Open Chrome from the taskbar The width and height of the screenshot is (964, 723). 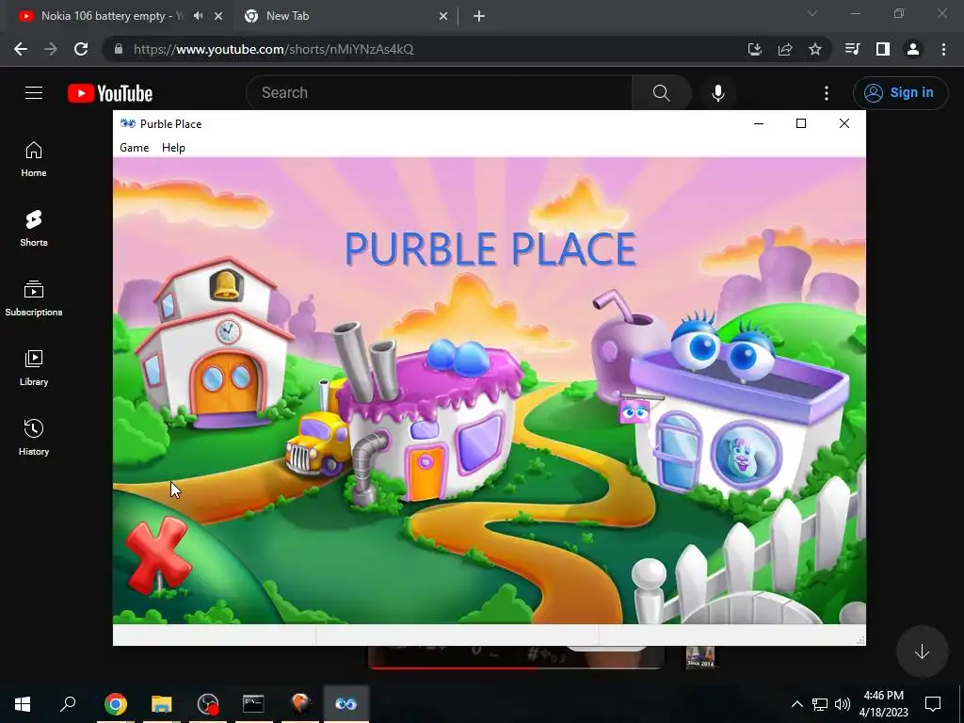[116, 704]
